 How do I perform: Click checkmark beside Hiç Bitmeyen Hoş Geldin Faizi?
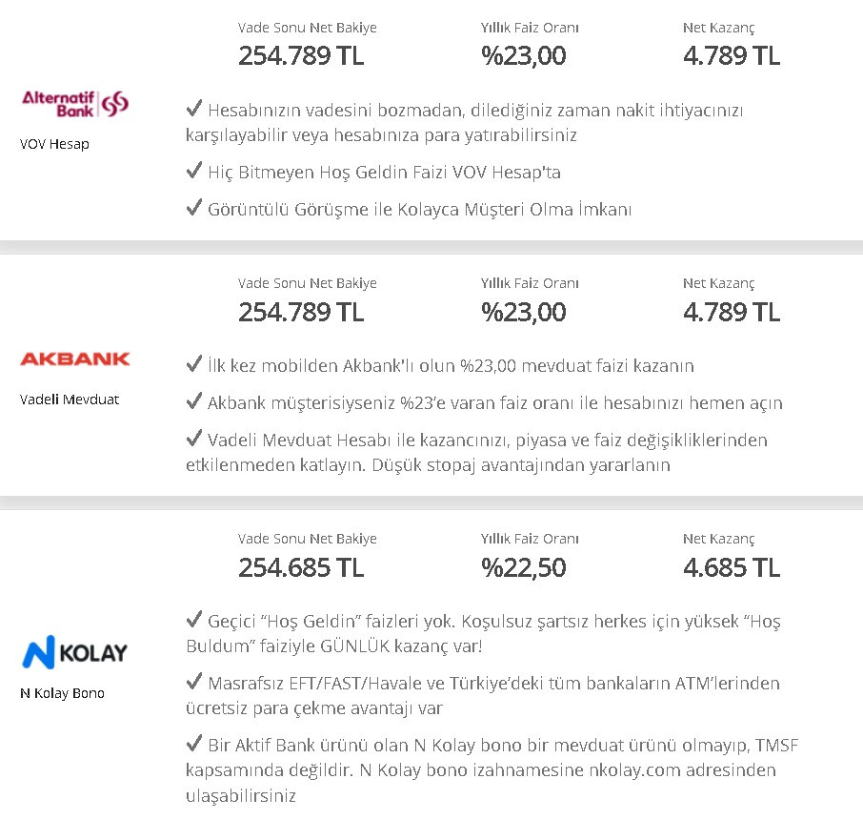coord(194,171)
